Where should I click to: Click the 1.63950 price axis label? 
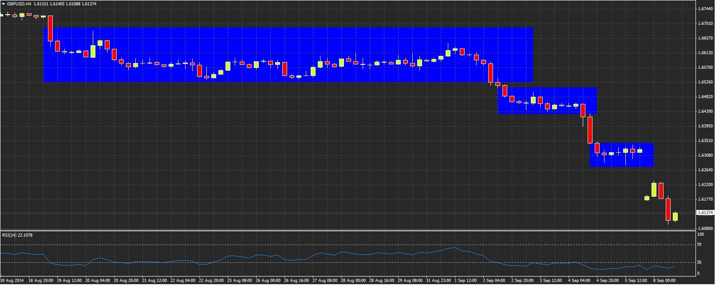point(706,126)
